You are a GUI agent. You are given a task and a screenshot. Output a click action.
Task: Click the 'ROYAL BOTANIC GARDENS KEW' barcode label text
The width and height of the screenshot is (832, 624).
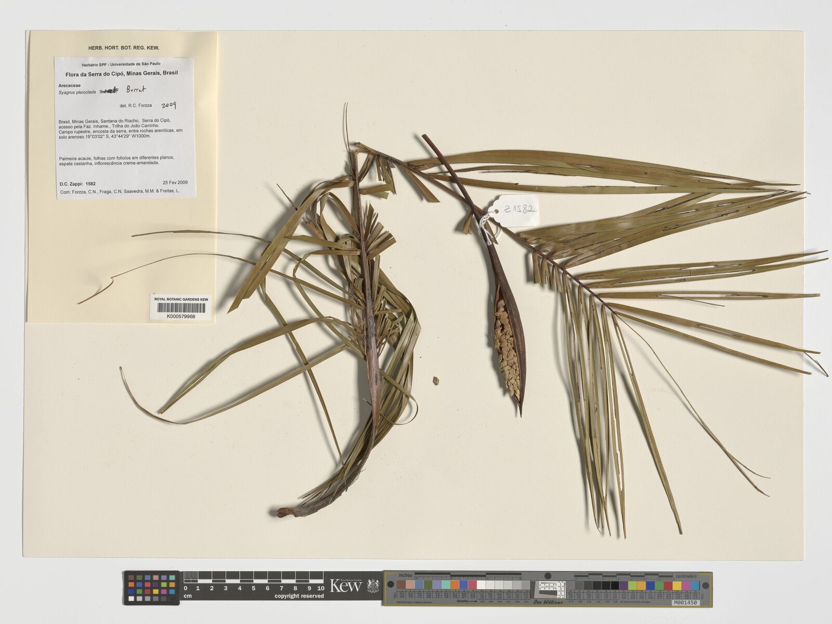pos(181,300)
